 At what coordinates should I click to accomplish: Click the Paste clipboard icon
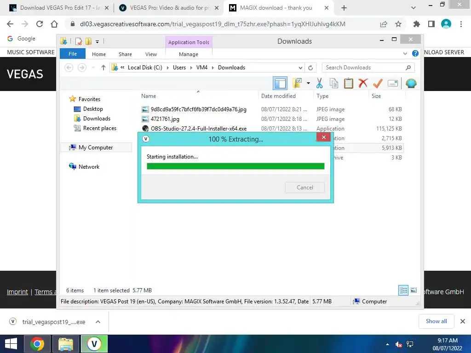point(349,84)
